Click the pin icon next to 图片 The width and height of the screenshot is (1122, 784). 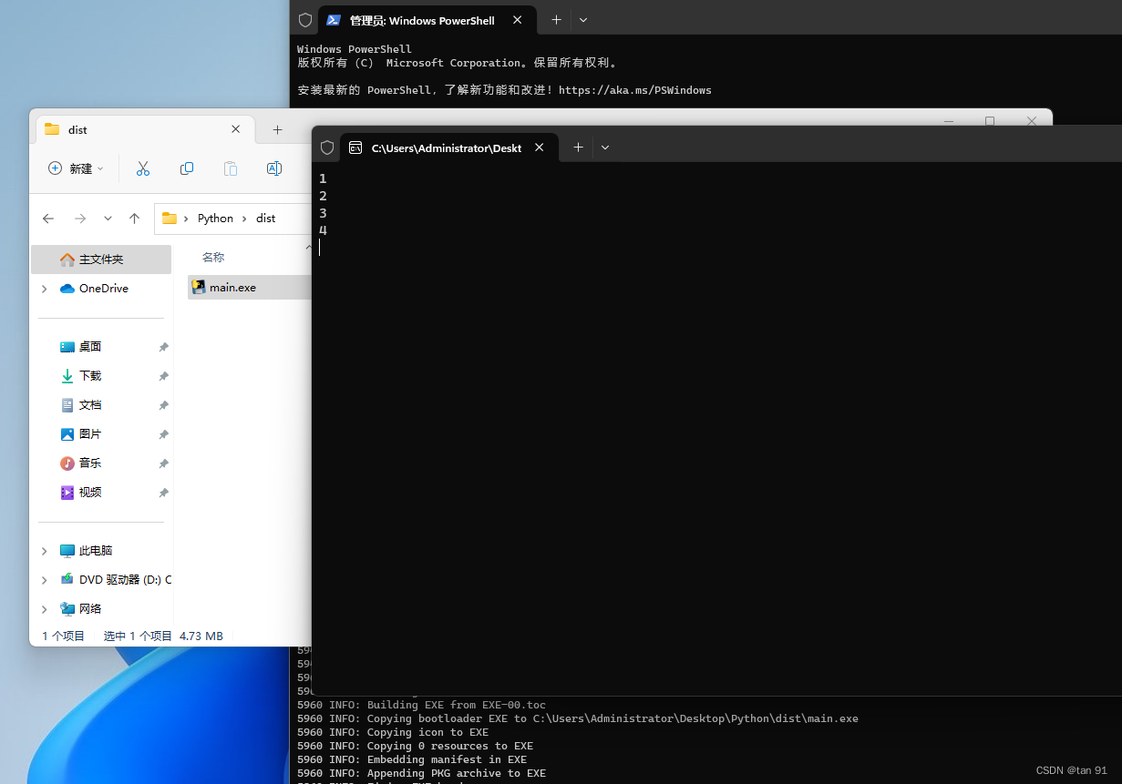(163, 434)
